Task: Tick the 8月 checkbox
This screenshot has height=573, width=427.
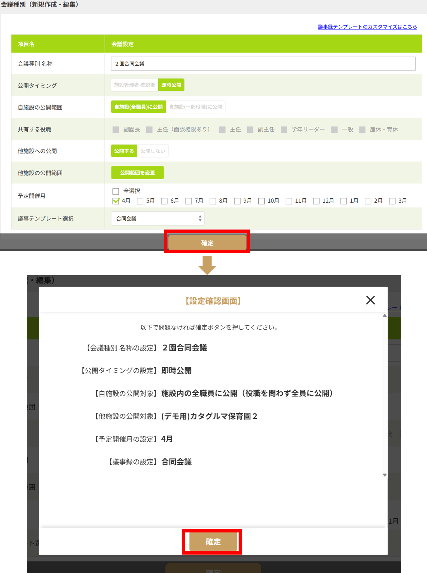Action: click(x=213, y=201)
